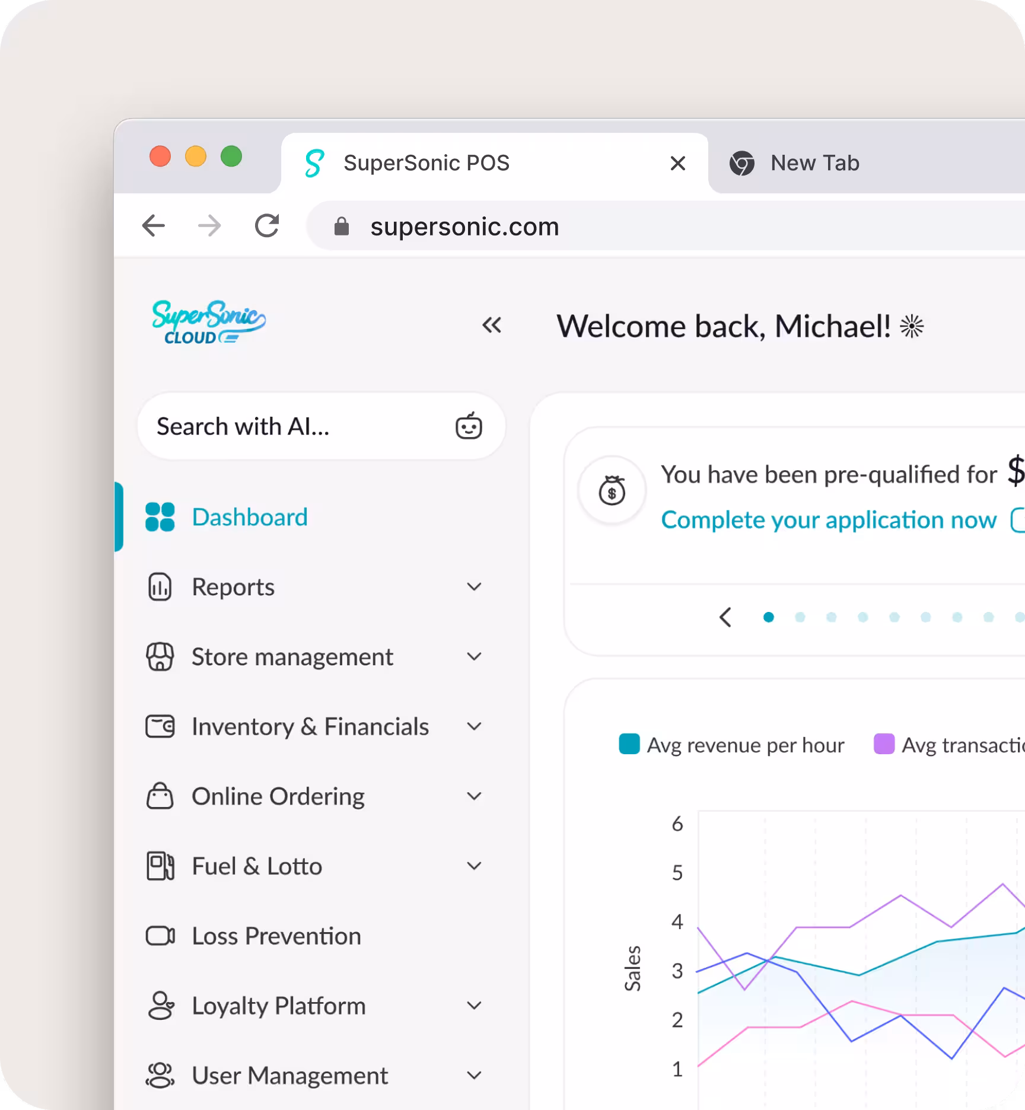The width and height of the screenshot is (1025, 1110).
Task: Collapse the sidebar with double-chevron icon
Action: tap(492, 325)
